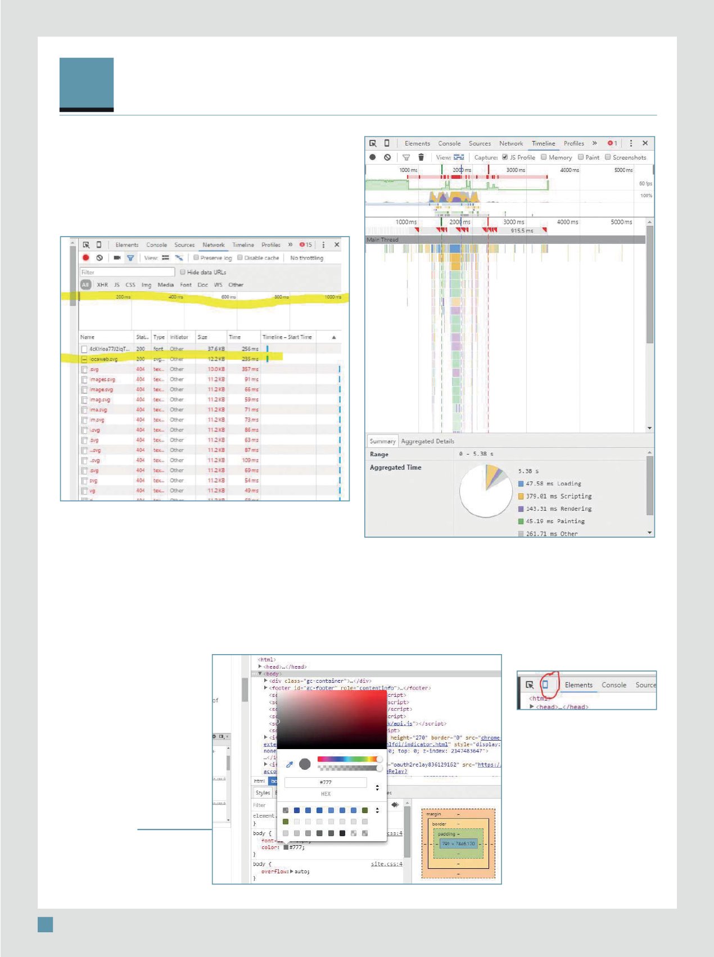This screenshot has height=957, width=714.
Task: Switch color format with HEX stepper arrows
Action: 377,788
